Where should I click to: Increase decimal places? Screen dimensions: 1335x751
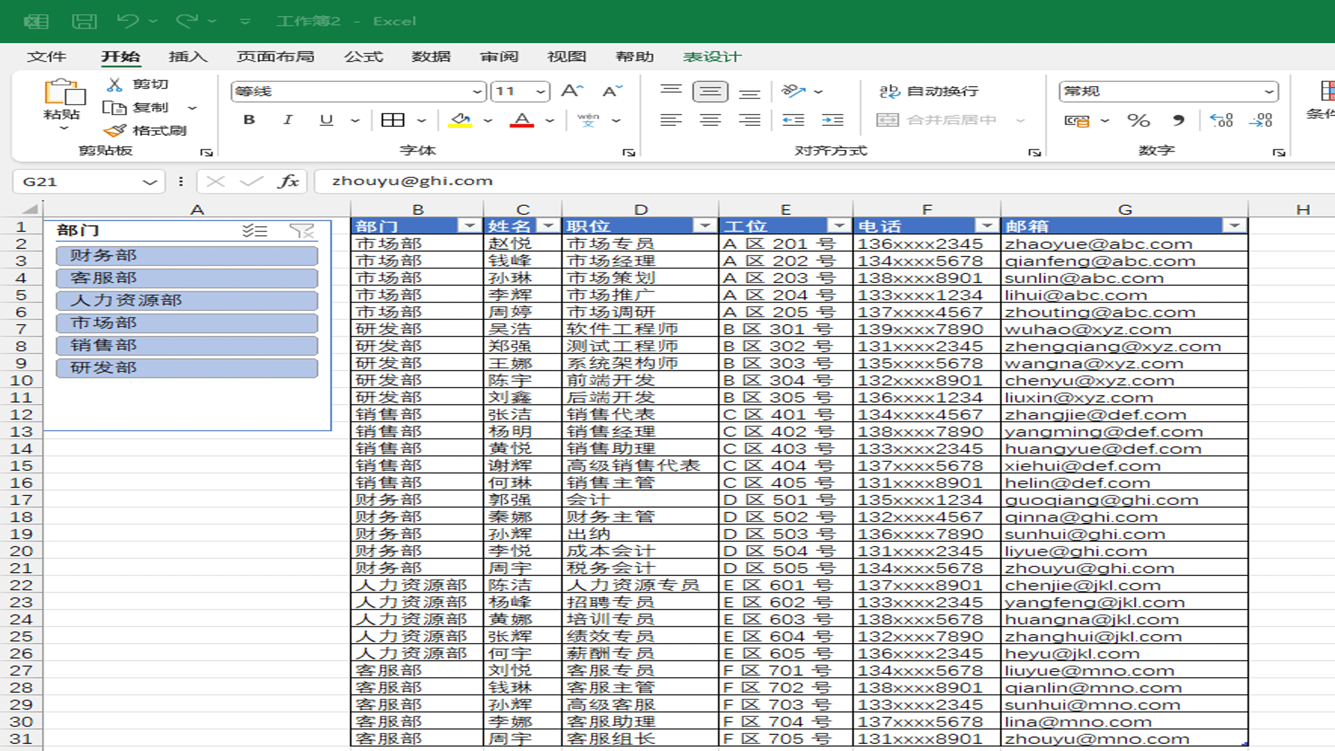tap(1222, 120)
